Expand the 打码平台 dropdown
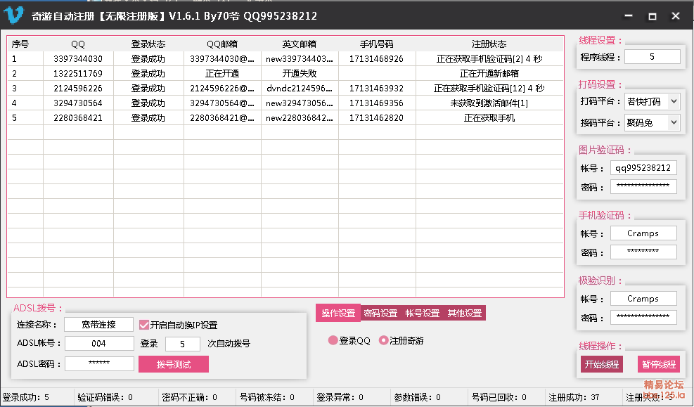 pyautogui.click(x=674, y=102)
